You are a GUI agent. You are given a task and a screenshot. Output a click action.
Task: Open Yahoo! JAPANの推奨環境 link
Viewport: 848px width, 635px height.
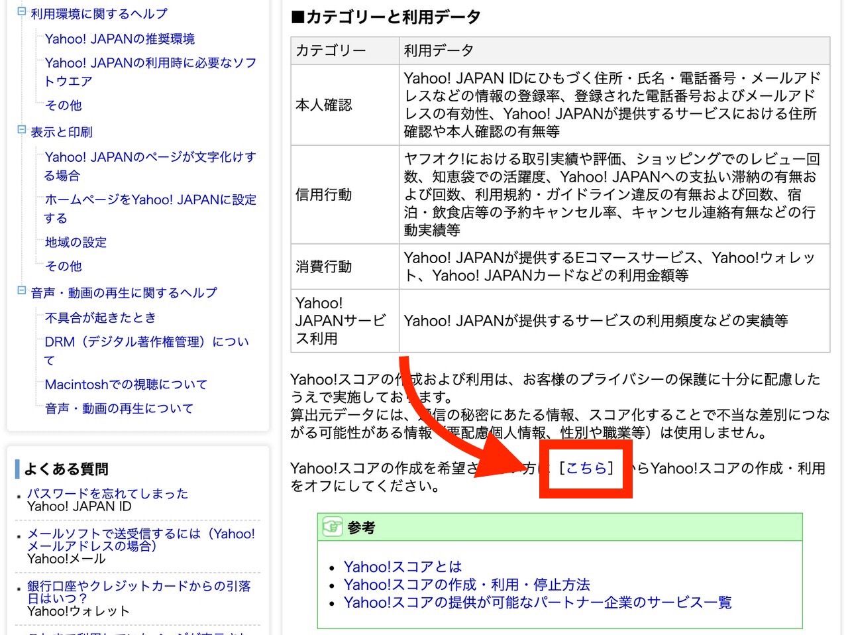click(x=120, y=39)
